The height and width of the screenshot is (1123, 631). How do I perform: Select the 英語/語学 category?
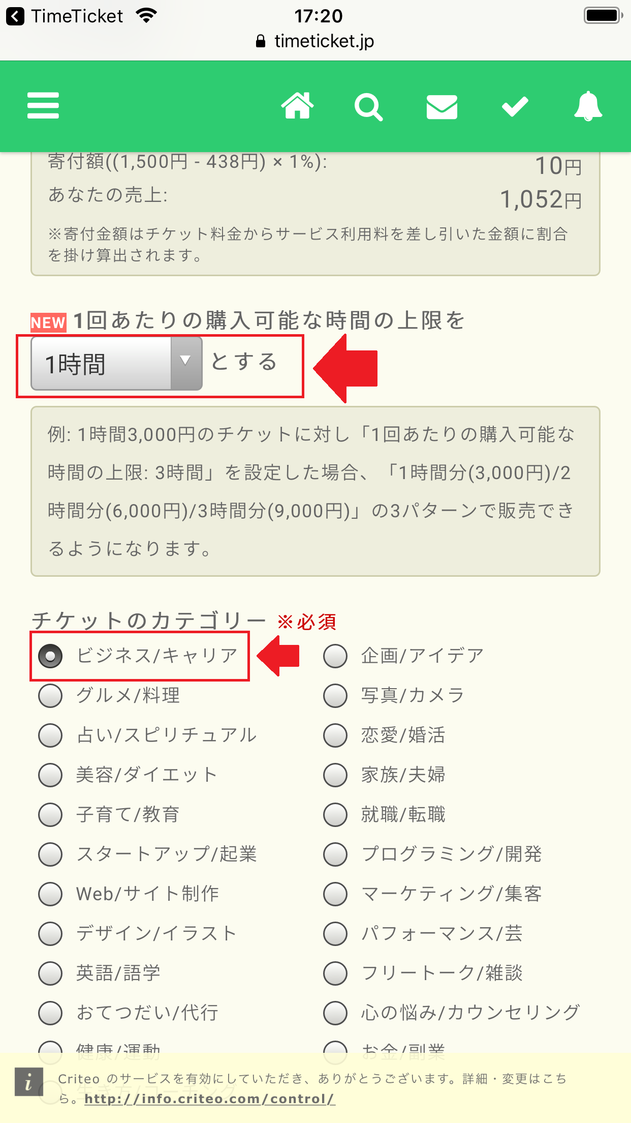(51, 973)
